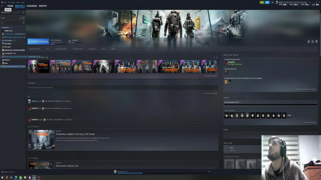Click Ver todos los logros
This screenshot has height=180, width=321.
tap(310, 122)
